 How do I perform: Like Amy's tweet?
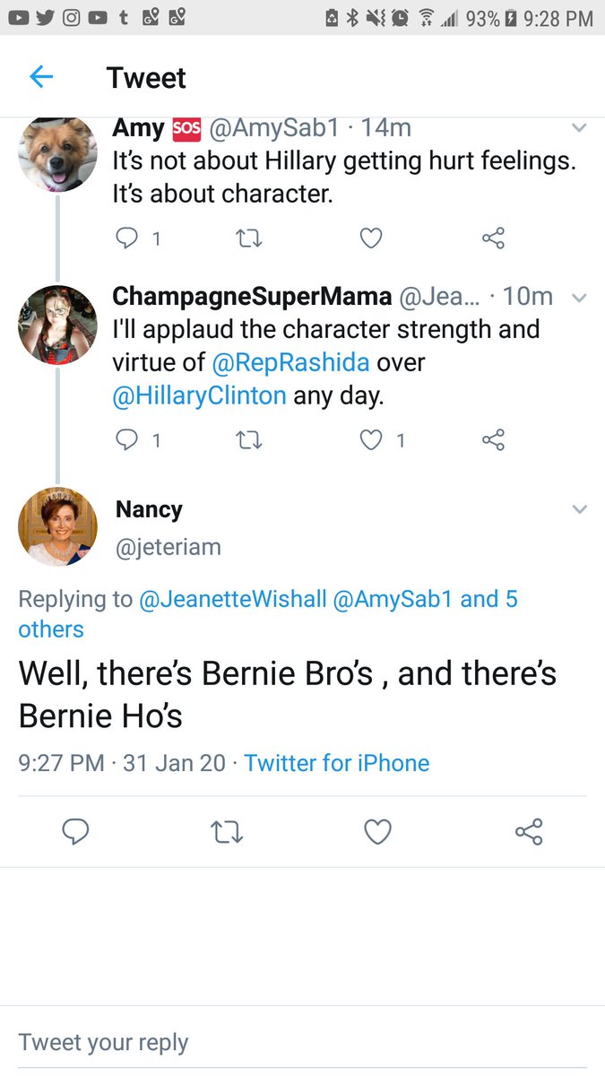pos(370,238)
